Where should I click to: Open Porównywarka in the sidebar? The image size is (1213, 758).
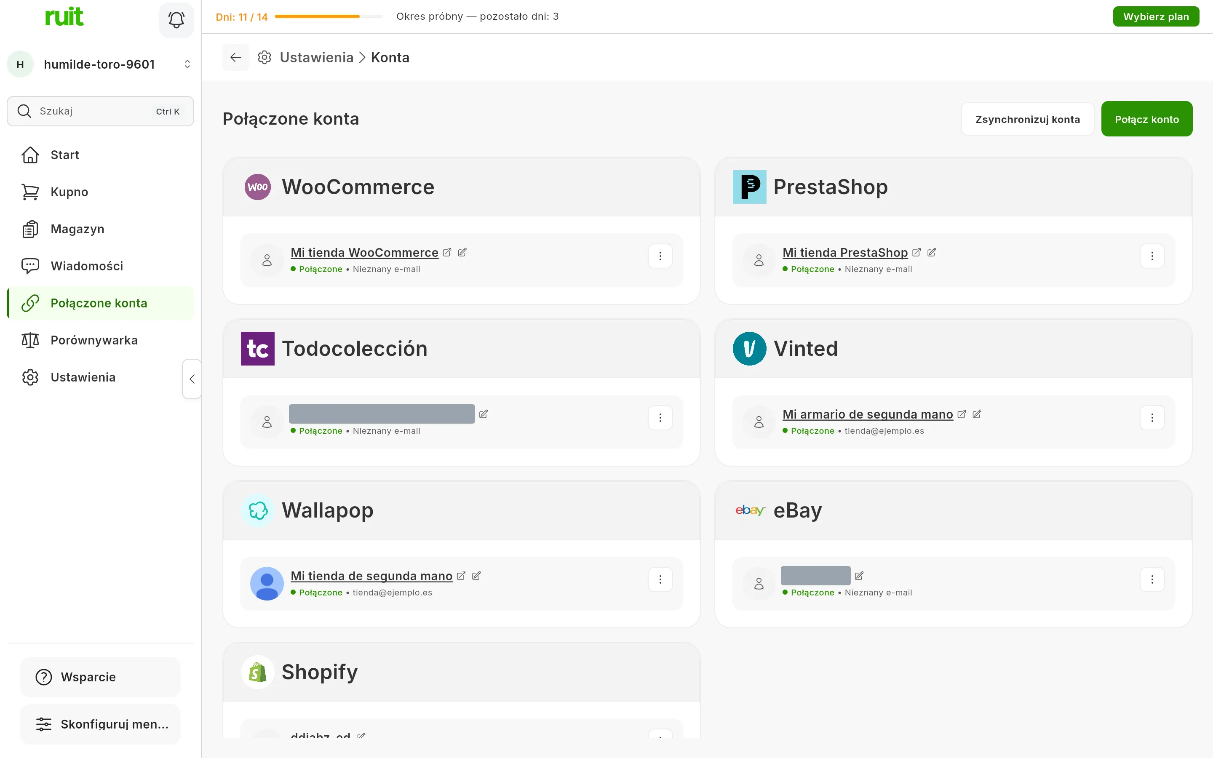click(100, 340)
